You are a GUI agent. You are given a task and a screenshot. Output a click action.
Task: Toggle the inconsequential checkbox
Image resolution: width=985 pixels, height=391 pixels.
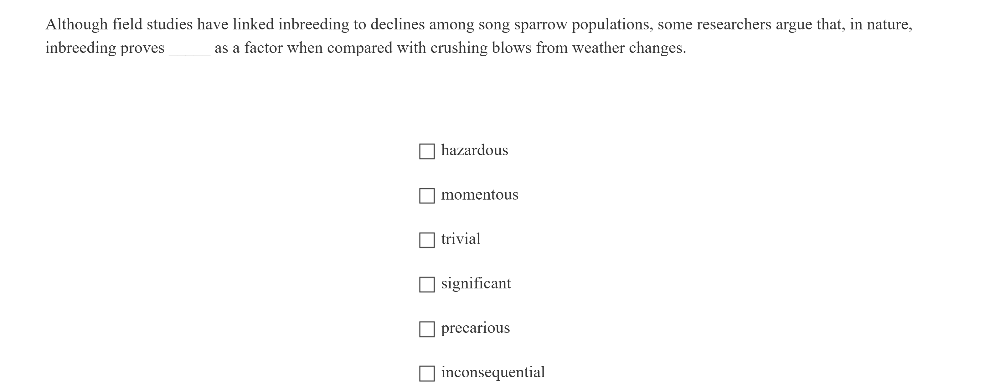[x=427, y=373]
